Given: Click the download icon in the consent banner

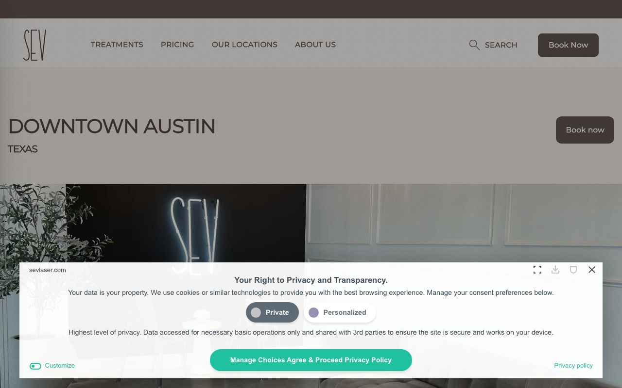Looking at the screenshot, I should point(555,270).
